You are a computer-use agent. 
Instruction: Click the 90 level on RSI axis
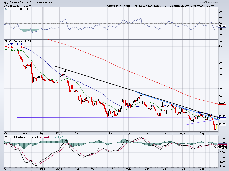point(220,12)
